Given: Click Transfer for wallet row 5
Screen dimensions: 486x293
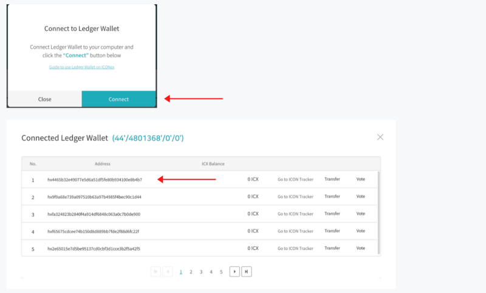Looking at the screenshot, I should pos(332,248).
